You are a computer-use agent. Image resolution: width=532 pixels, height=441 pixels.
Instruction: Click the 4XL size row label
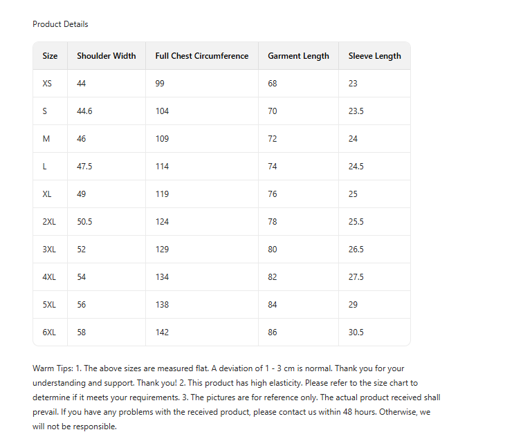point(49,277)
